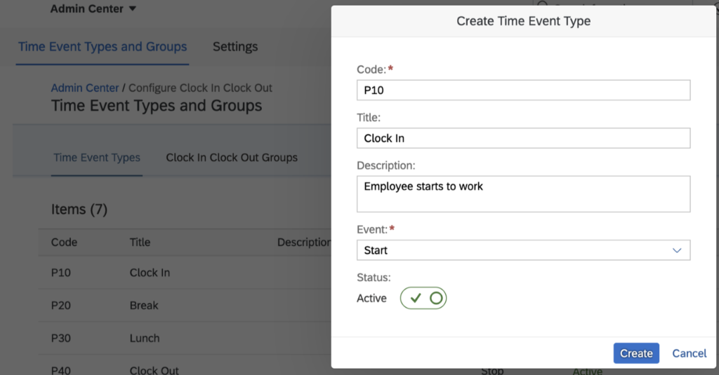
Task: Click the Create button
Action: [636, 353]
